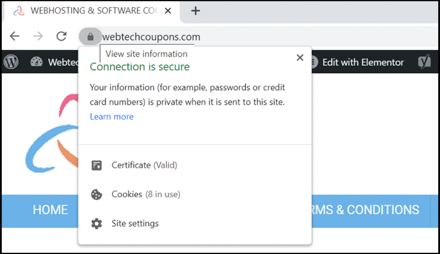440x254 pixels.
Task: Open the WordPress logo menu
Action: pyautogui.click(x=11, y=62)
